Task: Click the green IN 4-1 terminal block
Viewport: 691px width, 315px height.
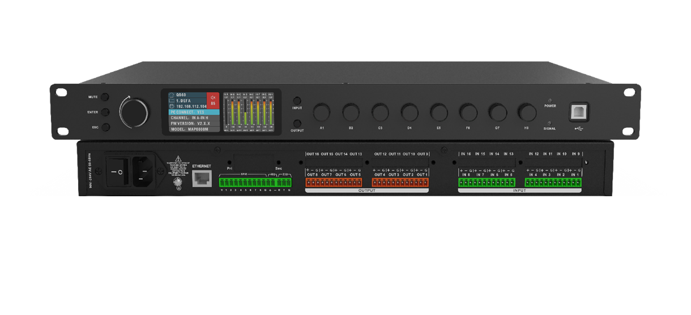Action: (x=553, y=183)
